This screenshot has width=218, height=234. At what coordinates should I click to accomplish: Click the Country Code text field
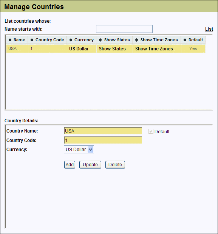(103, 140)
